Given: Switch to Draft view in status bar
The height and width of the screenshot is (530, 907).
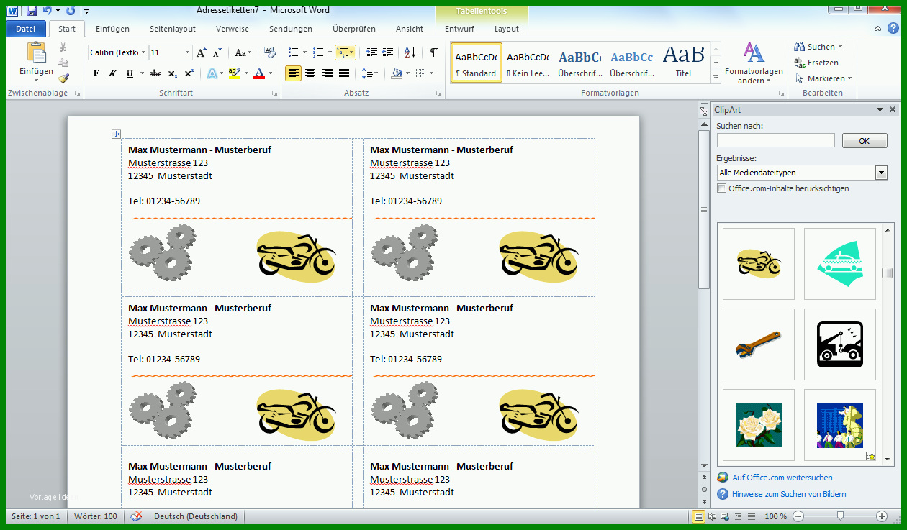Looking at the screenshot, I should coord(751,516).
